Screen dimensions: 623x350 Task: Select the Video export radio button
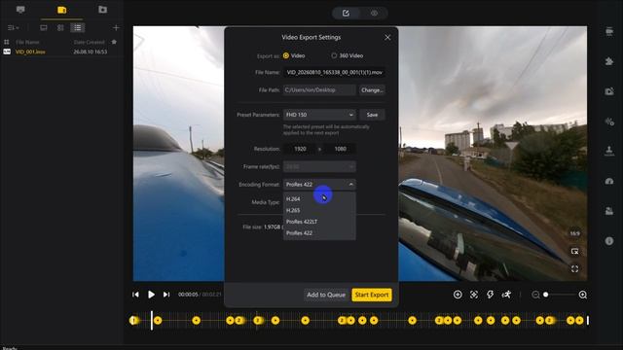click(286, 55)
